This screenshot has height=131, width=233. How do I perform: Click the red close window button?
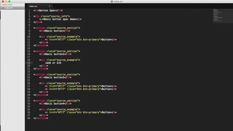point(3,1)
